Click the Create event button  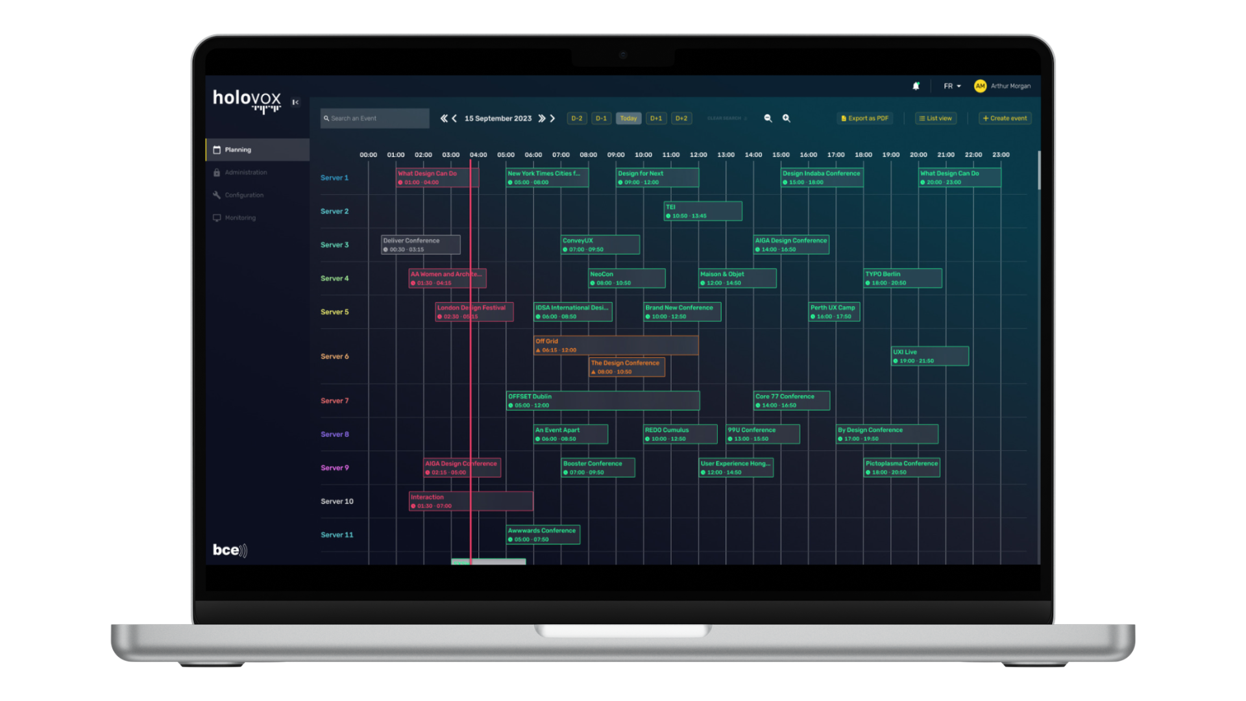click(x=1005, y=118)
